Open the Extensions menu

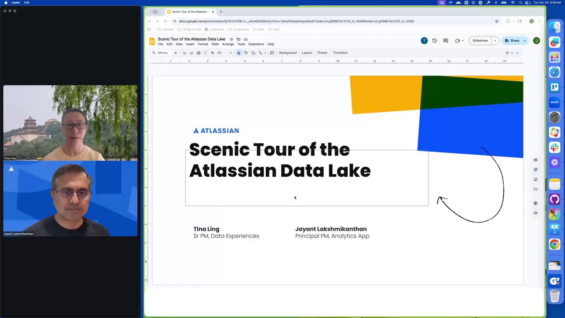256,44
